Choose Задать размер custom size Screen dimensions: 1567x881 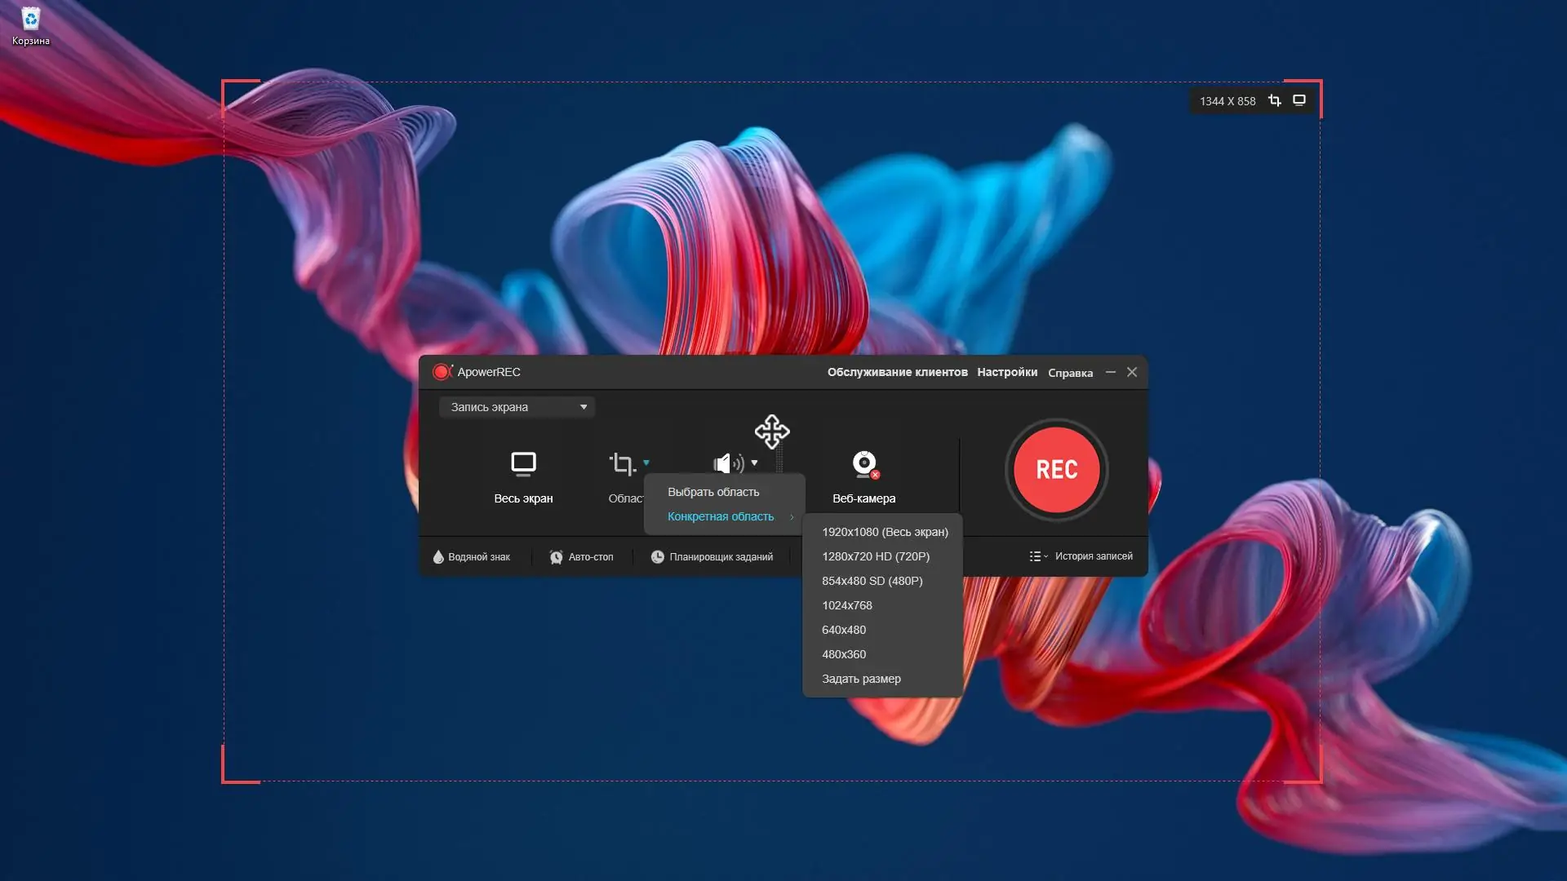861,679
